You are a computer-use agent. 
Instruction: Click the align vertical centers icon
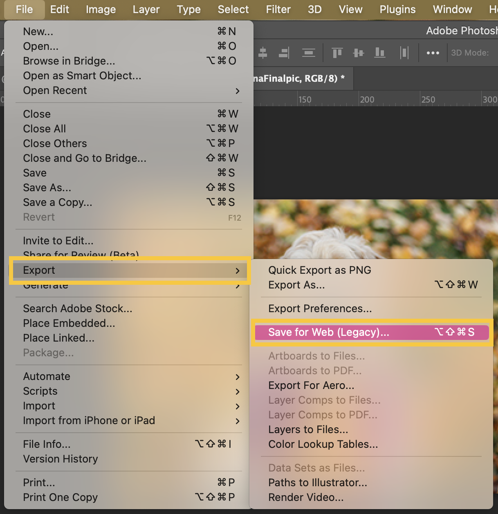tap(359, 53)
